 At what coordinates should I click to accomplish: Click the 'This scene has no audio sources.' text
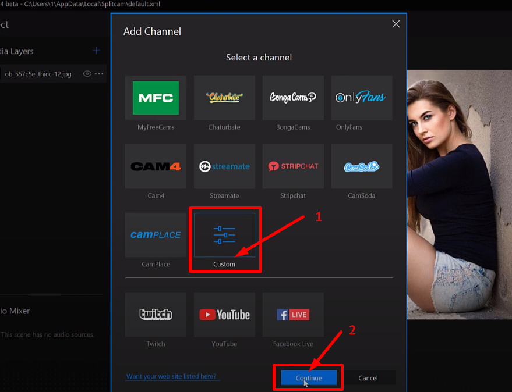(x=47, y=334)
